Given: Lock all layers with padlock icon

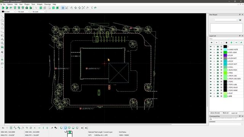Looking at the screenshot, I should [226, 42].
